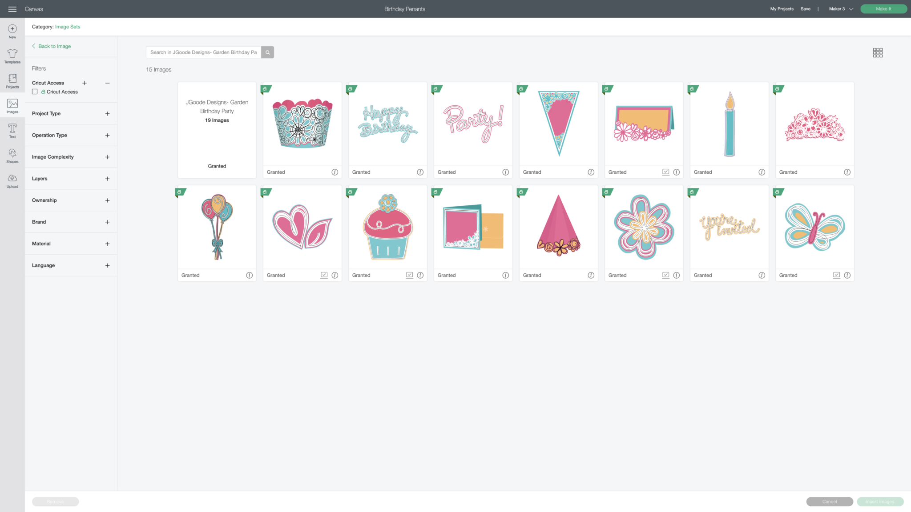This screenshot has height=512, width=911.
Task: Open the hamburger main menu
Action: pos(12,9)
